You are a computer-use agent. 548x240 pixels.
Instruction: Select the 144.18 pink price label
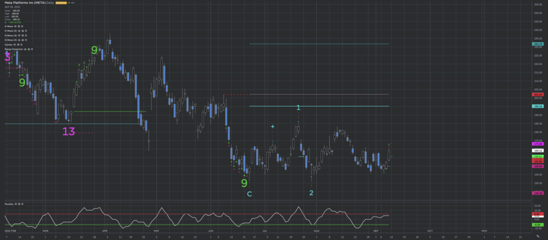[x=538, y=193]
